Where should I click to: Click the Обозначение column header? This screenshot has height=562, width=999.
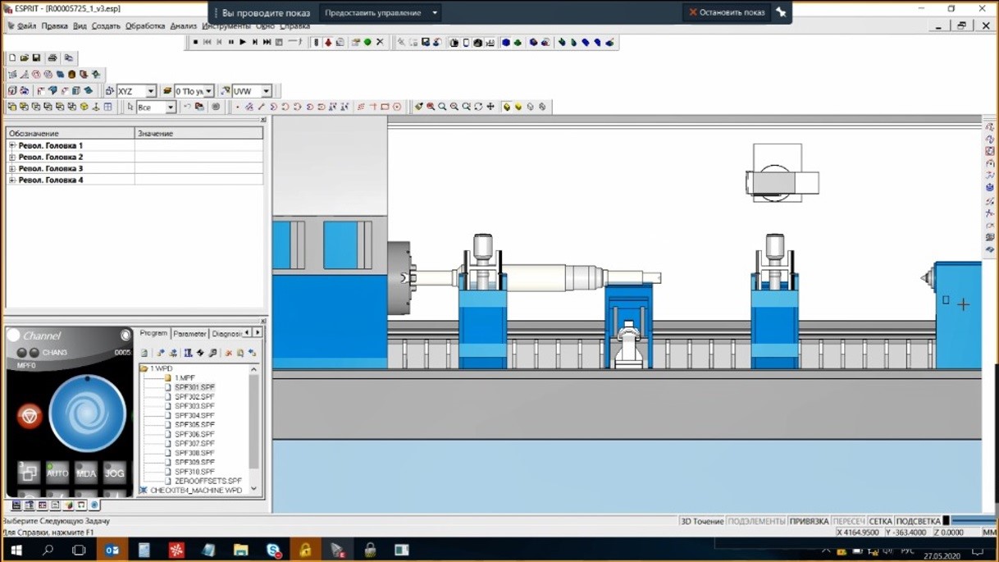click(71, 133)
